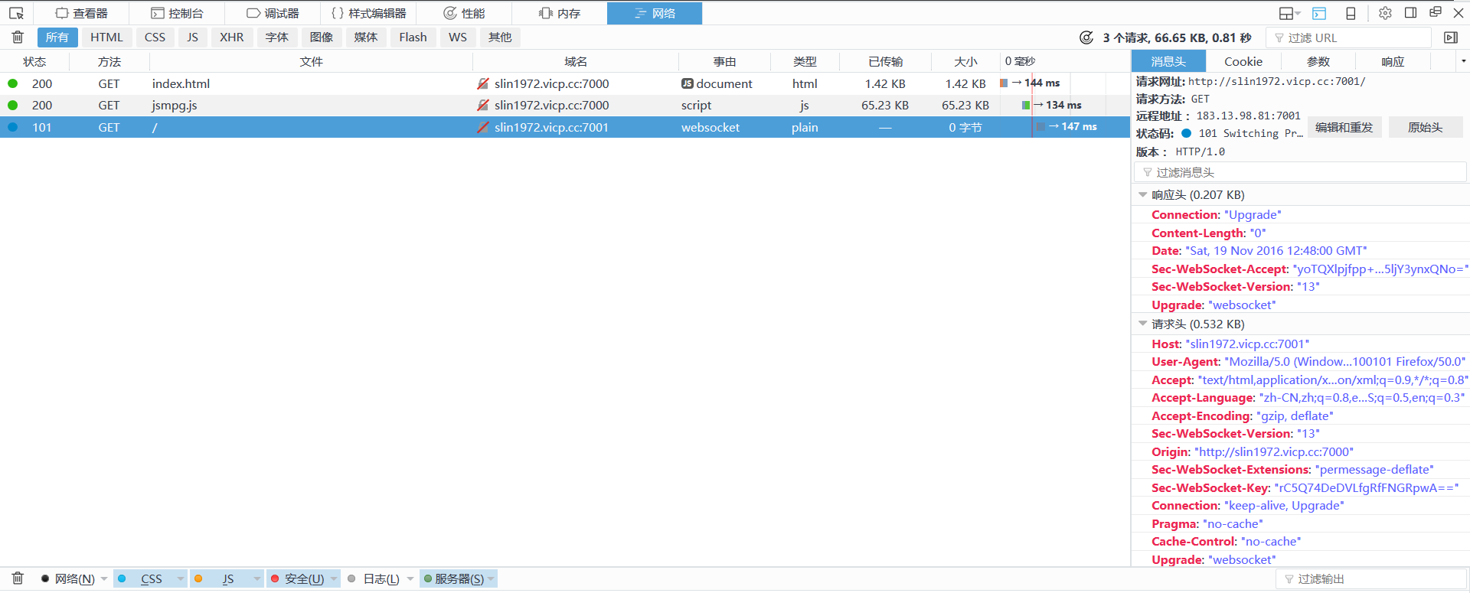Open the console CSS filter dropdown arrow
The height and width of the screenshot is (593, 1470).
pos(181,578)
